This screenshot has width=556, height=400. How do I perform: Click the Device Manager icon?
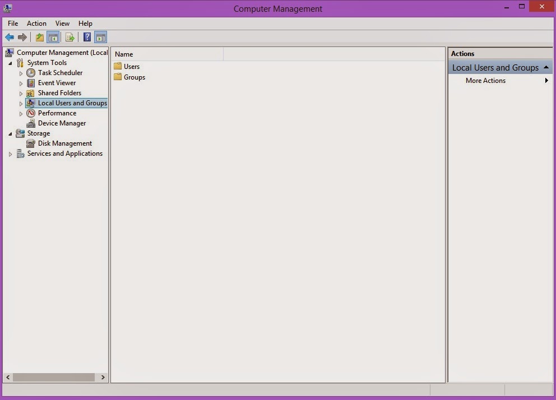(31, 123)
